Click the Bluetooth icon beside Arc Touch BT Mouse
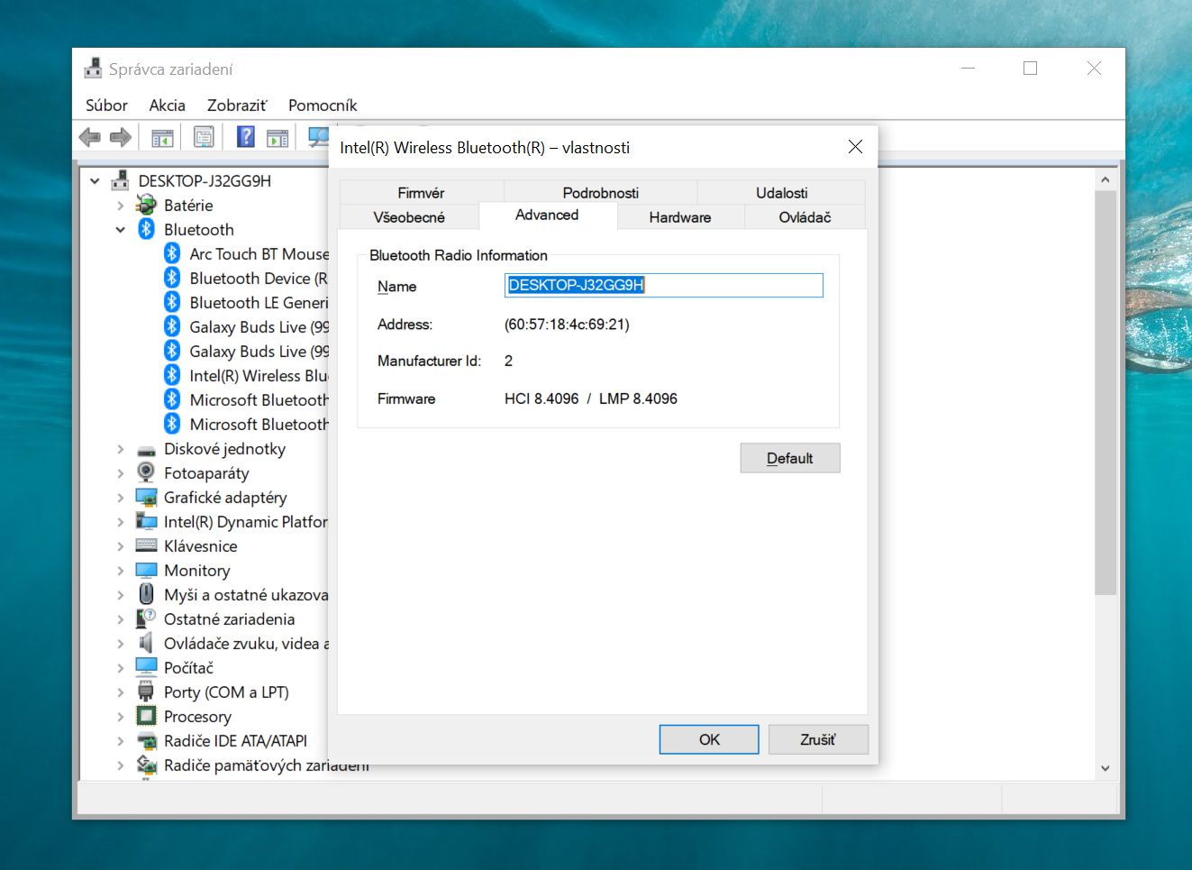 172,253
